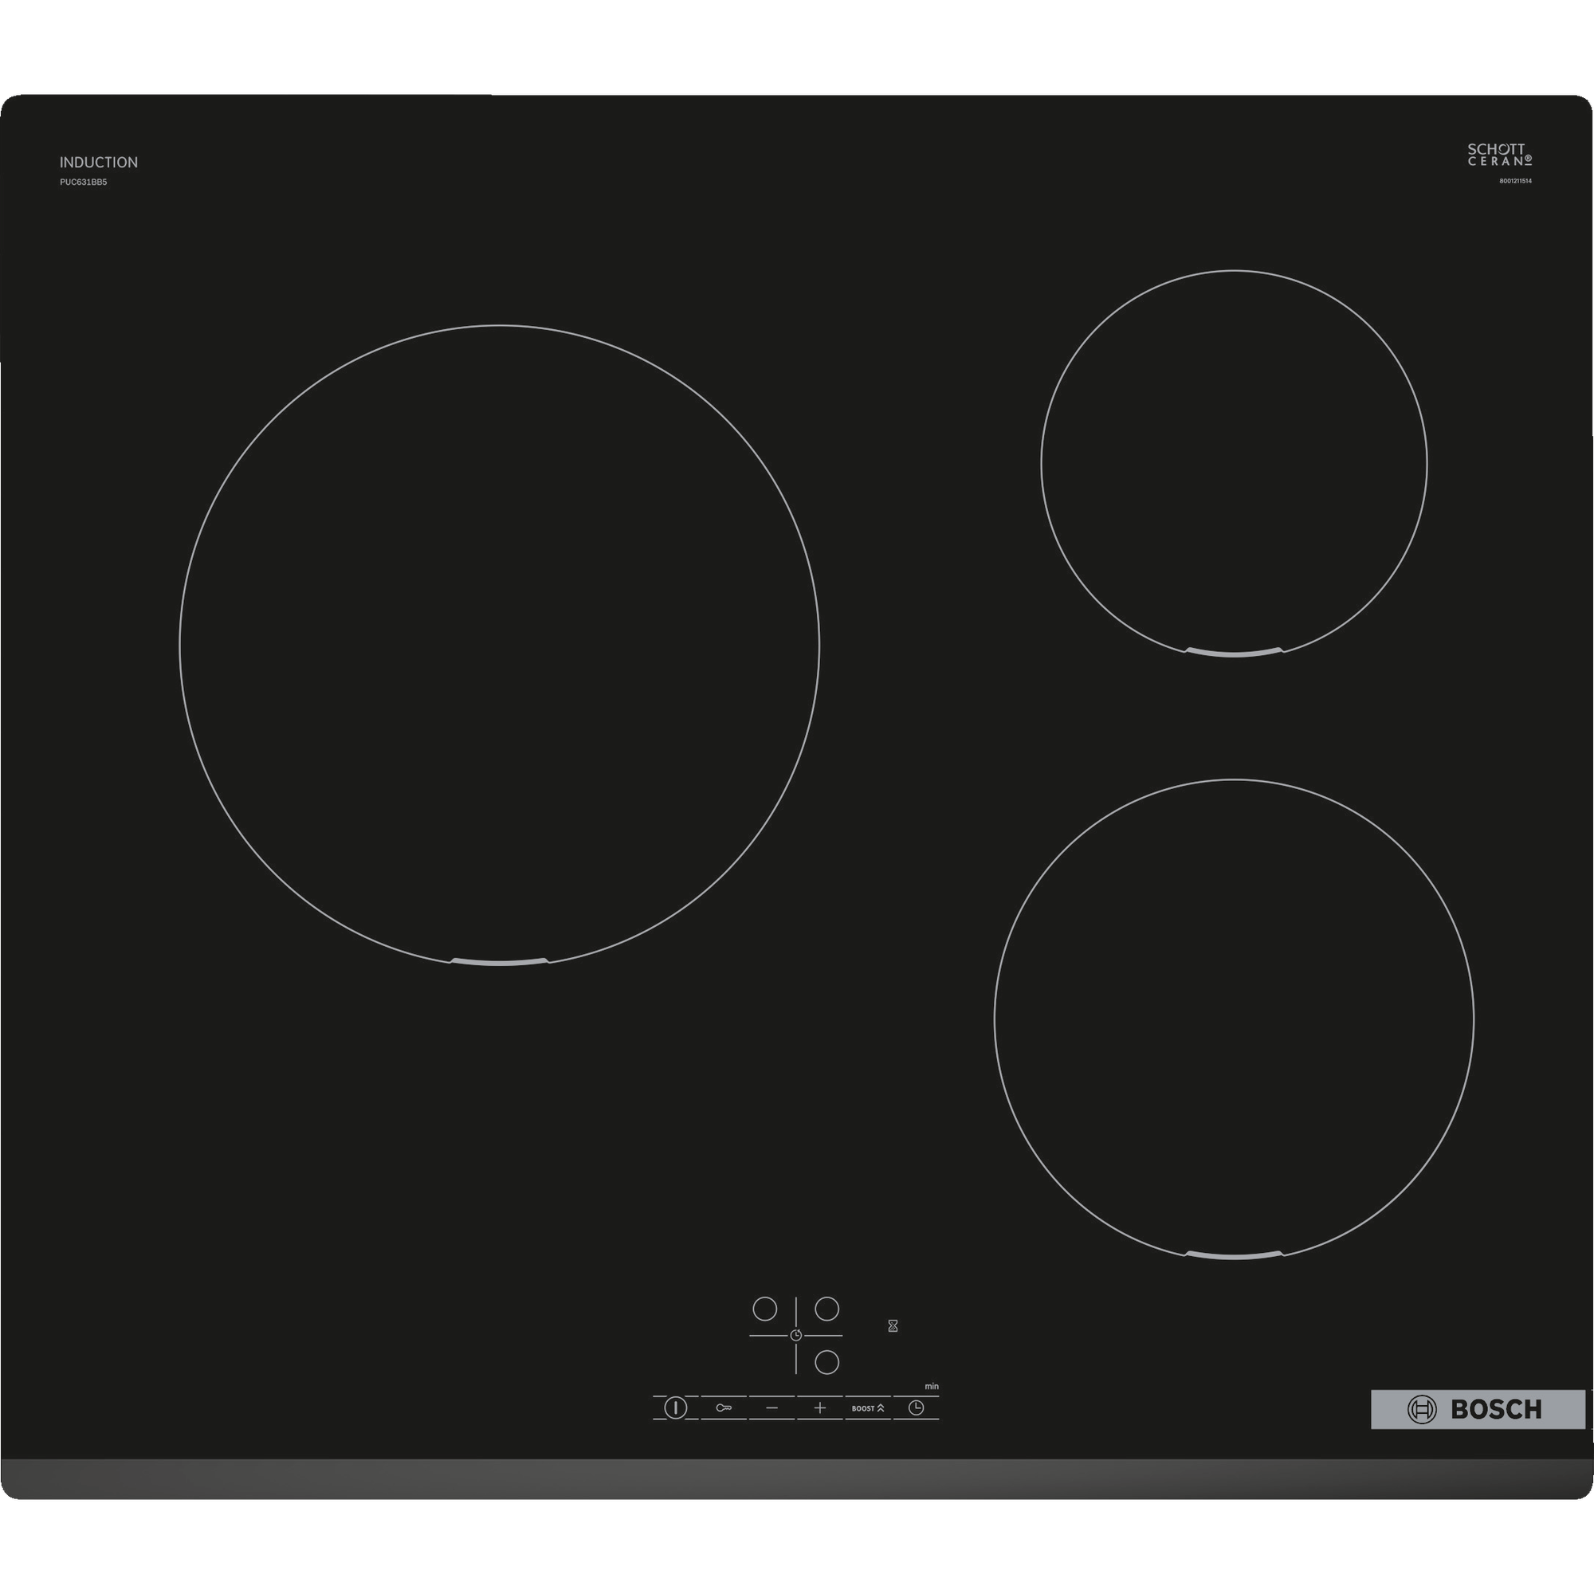Click the SCHOTT CERAN logo
This screenshot has height=1594, width=1594.
pyautogui.click(x=1499, y=155)
